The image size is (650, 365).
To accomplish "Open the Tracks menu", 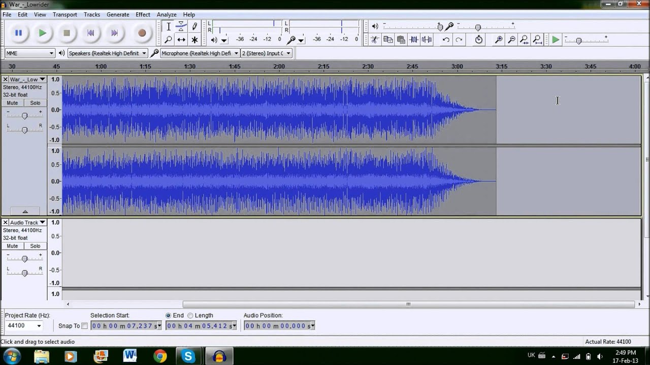I will coord(92,15).
